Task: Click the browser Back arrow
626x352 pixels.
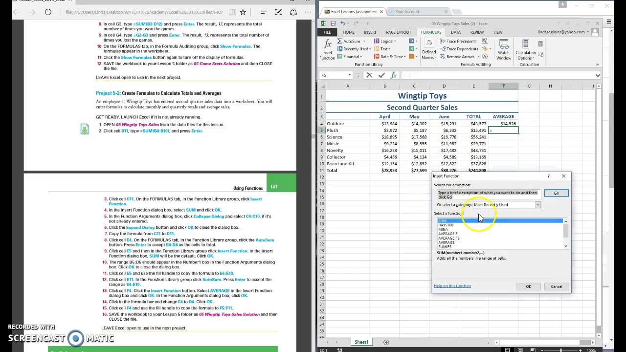Action: click(x=17, y=12)
